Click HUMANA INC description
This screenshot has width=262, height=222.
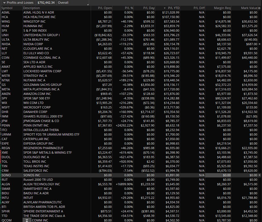(33, 26)
